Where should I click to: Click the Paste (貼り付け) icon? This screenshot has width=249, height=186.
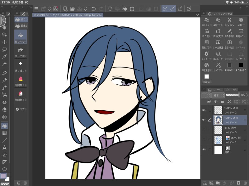click(206, 31)
